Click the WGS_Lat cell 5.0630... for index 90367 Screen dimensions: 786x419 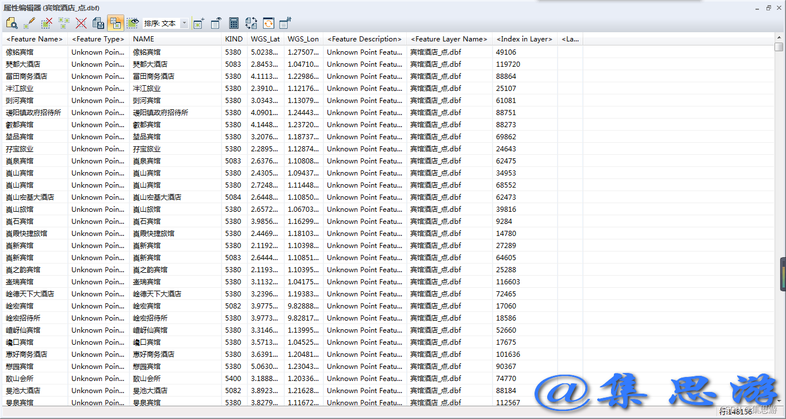[x=265, y=366]
